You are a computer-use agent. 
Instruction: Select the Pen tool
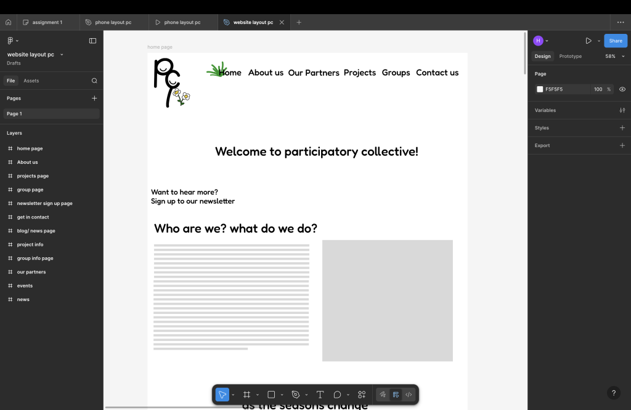point(296,395)
